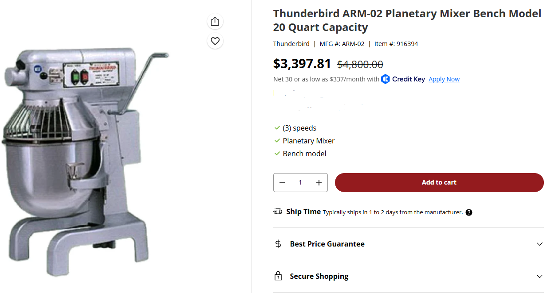Click the shipping truck icon

[x=278, y=212]
